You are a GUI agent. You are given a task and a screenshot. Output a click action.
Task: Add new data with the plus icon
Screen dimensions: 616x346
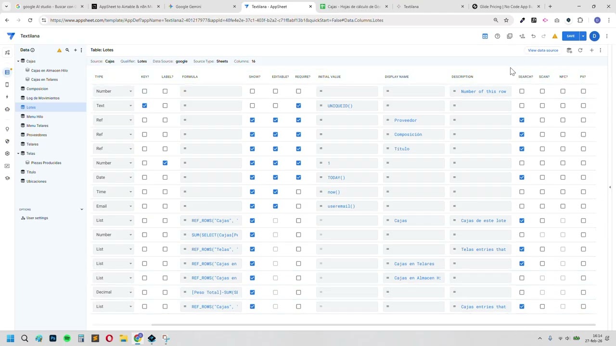point(75,50)
